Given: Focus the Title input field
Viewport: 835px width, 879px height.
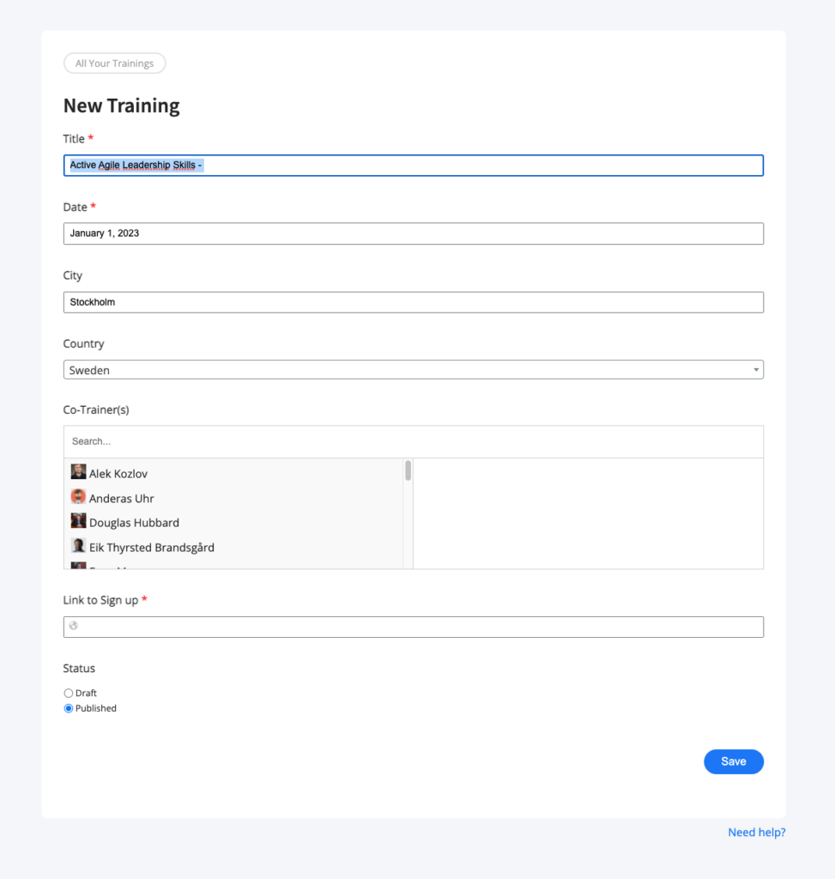Looking at the screenshot, I should (414, 166).
